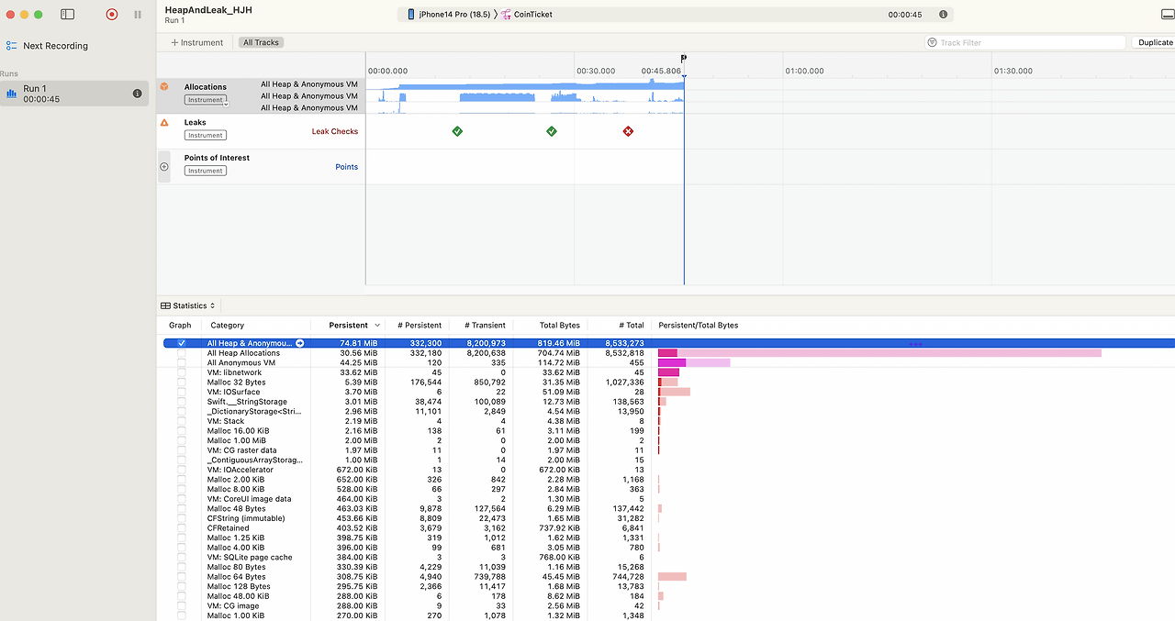Select the VM: CG raster data row

point(669,450)
